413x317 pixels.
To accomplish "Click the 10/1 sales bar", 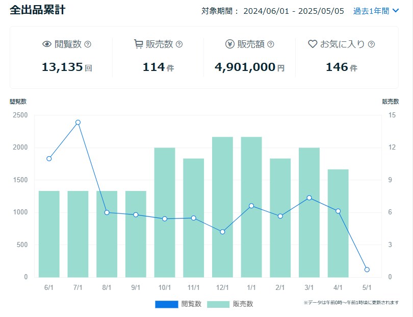I will pyautogui.click(x=165, y=212).
